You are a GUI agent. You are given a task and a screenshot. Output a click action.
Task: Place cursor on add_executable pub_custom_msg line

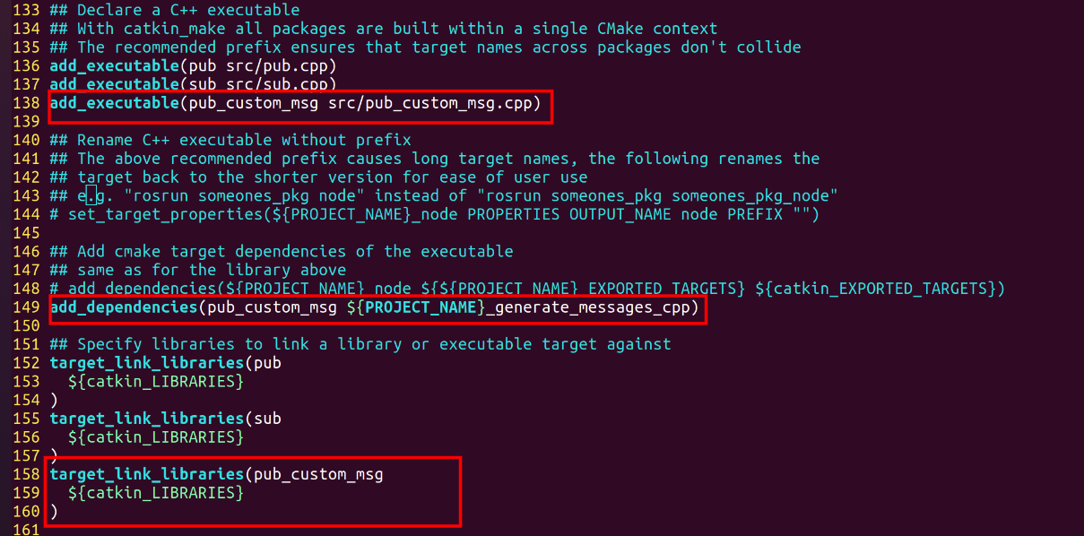point(295,103)
